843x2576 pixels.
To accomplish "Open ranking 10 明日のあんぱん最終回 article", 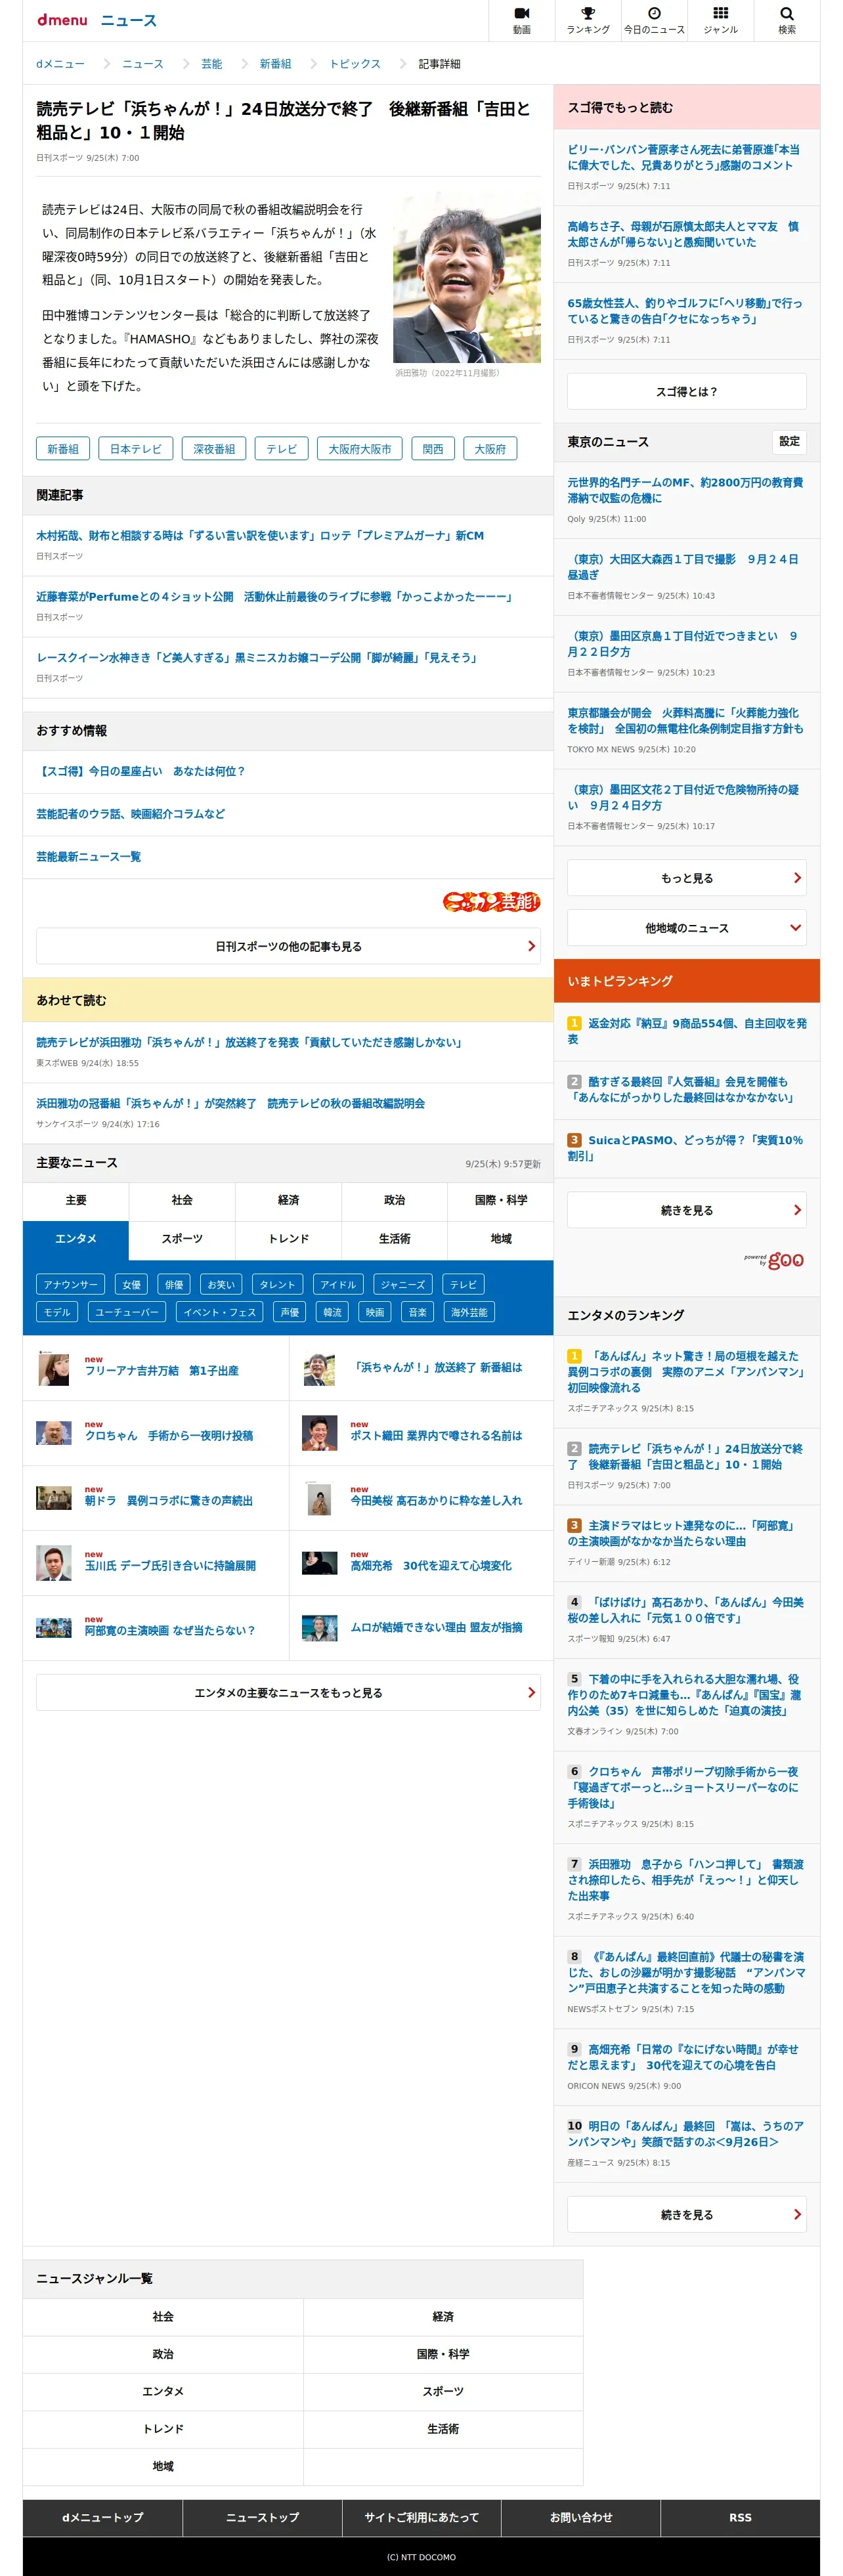I will pos(686,2133).
